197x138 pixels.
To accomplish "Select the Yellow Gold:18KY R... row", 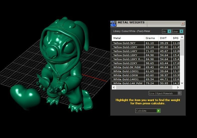I will point(146,59).
